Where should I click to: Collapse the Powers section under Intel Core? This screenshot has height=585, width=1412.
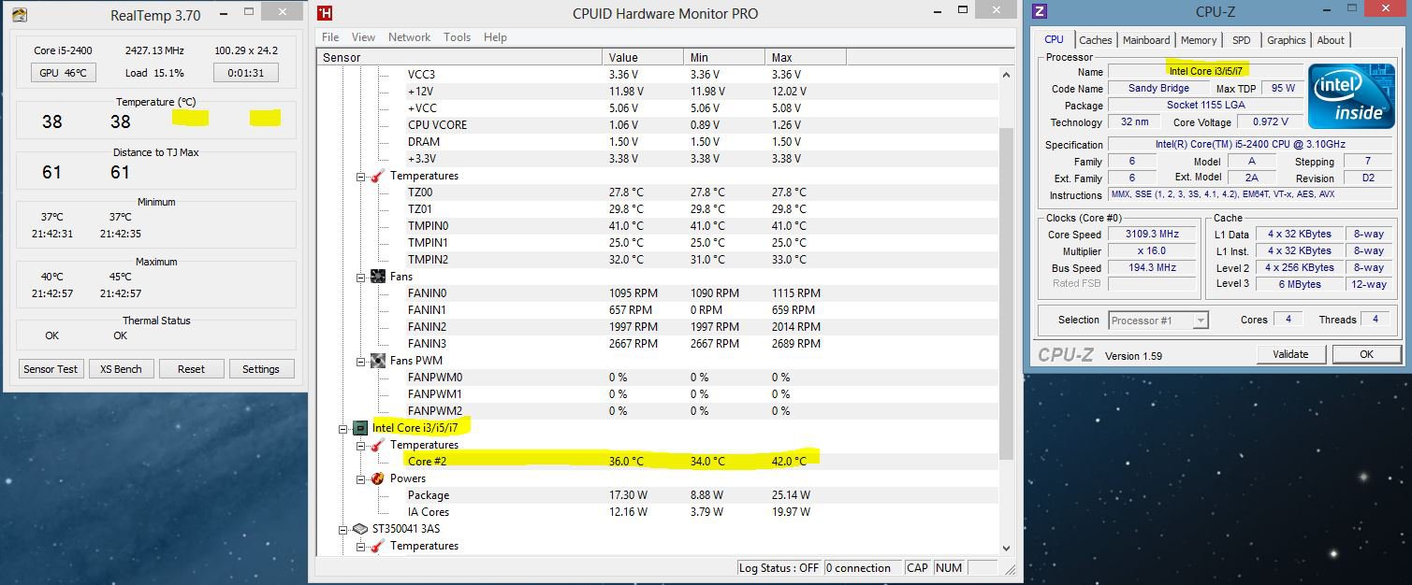(x=361, y=478)
